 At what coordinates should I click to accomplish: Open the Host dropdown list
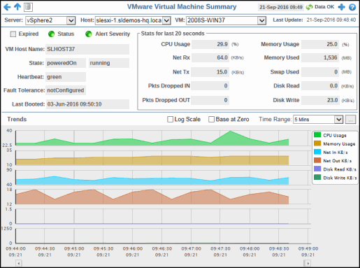pos(166,20)
